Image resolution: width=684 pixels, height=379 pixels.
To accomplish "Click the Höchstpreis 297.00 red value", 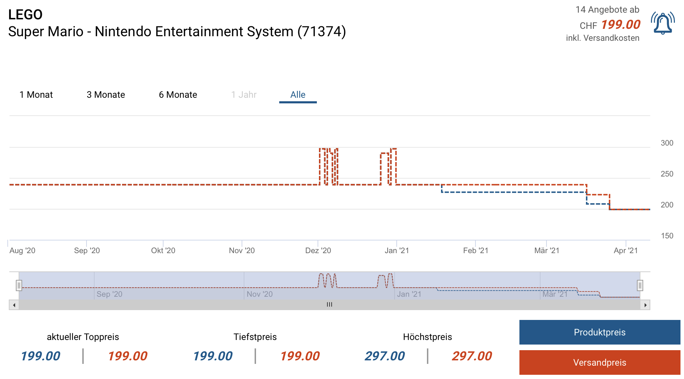I will (x=472, y=356).
